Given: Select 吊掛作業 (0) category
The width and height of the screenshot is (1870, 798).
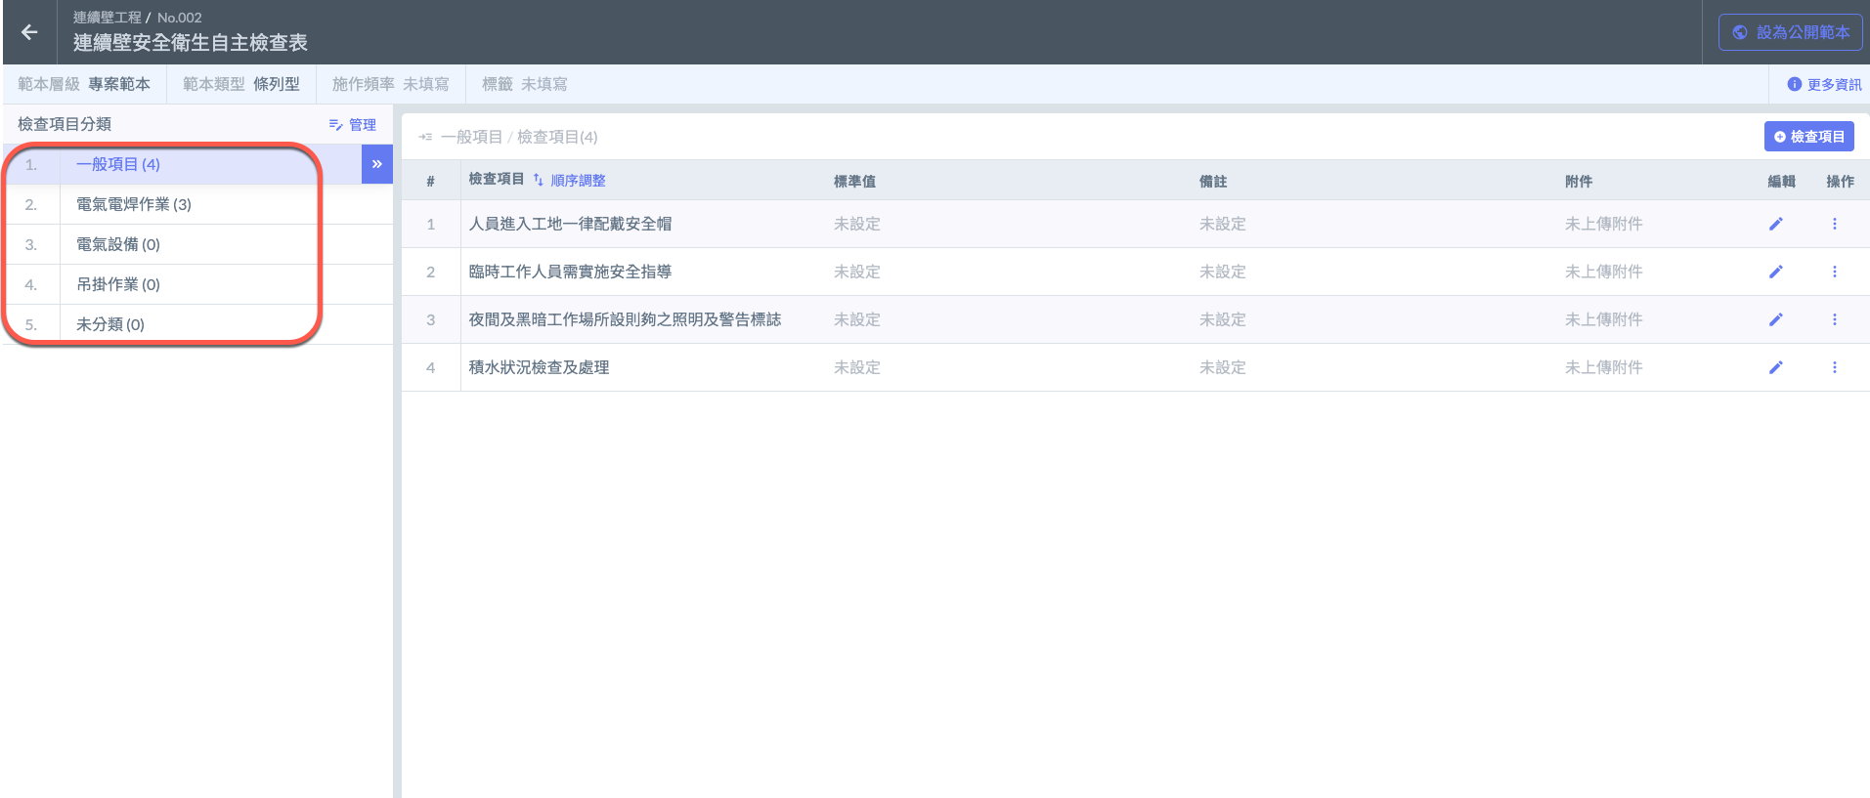Looking at the screenshot, I should 118,284.
